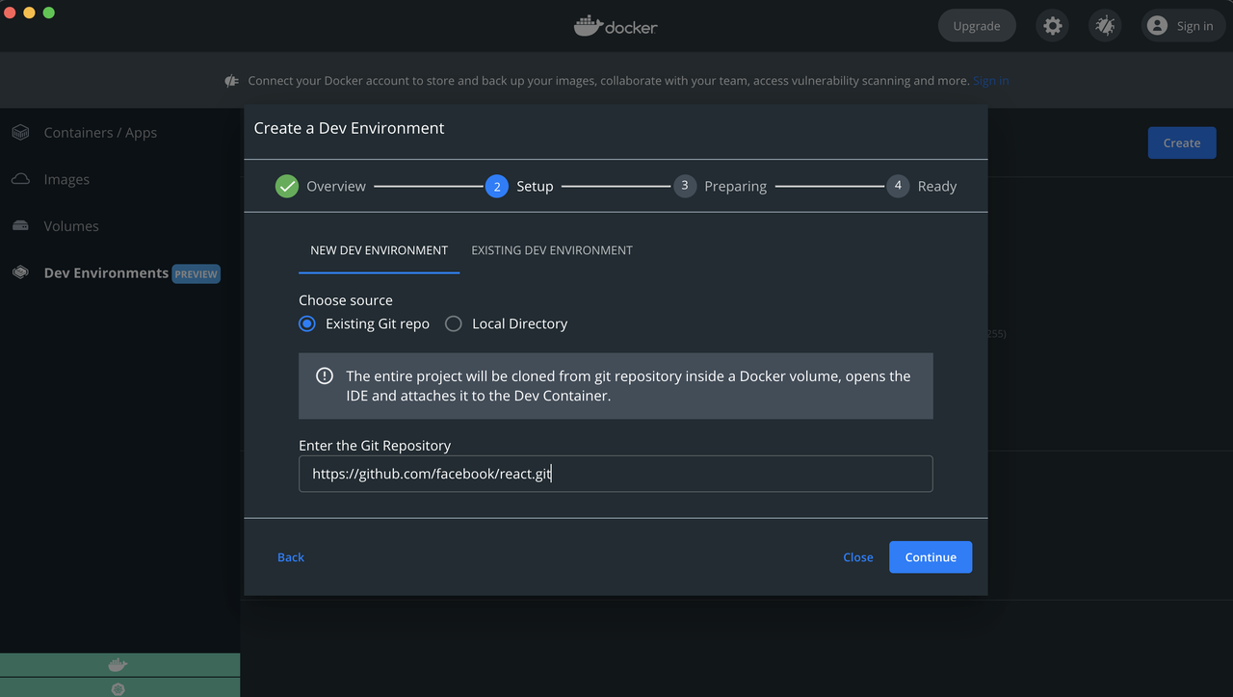
Task: Click the user avatar icon beside Sign in
Action: 1158,26
